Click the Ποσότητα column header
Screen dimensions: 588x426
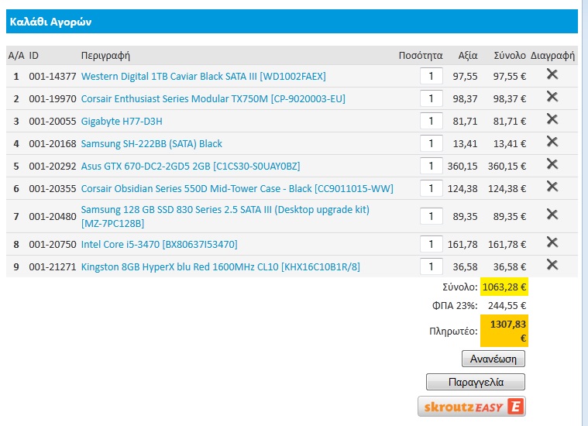pos(421,56)
